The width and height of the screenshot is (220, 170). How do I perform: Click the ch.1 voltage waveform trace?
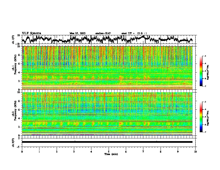tap(107, 39)
